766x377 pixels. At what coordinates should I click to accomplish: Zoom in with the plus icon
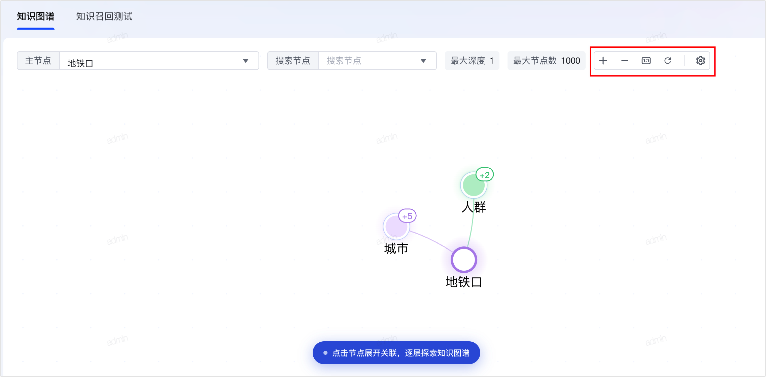(603, 61)
